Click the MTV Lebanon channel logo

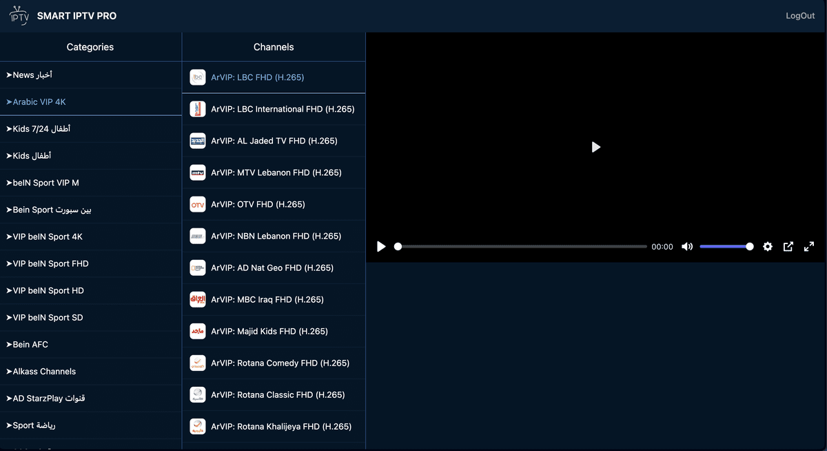pos(198,172)
